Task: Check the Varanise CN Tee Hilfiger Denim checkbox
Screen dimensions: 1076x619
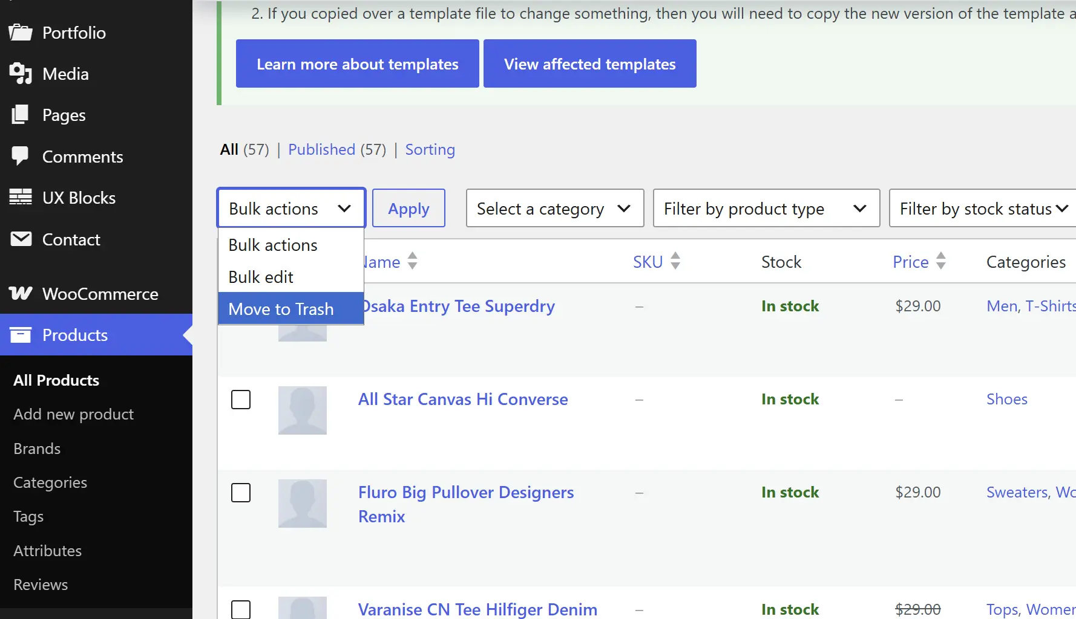Action: point(241,609)
